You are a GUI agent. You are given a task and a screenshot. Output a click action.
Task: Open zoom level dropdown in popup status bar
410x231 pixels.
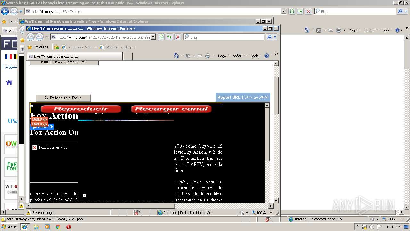click(x=271, y=213)
